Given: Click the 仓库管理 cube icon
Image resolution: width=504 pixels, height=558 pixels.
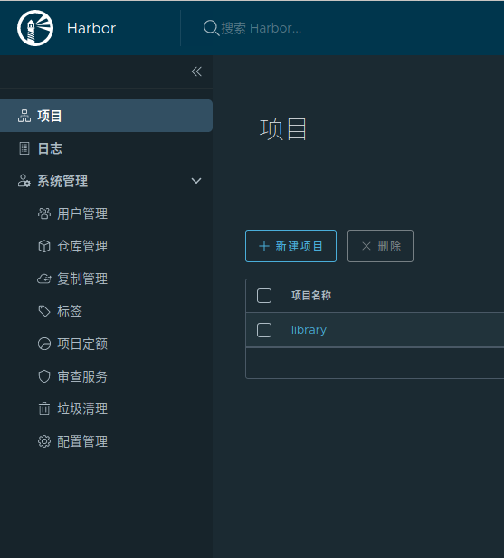Looking at the screenshot, I should pyautogui.click(x=44, y=246).
